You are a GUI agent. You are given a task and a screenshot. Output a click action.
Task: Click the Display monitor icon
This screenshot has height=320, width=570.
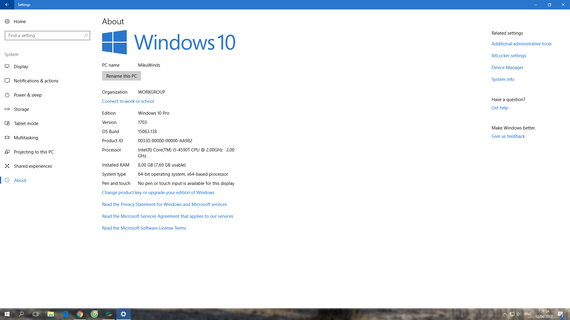pos(7,66)
